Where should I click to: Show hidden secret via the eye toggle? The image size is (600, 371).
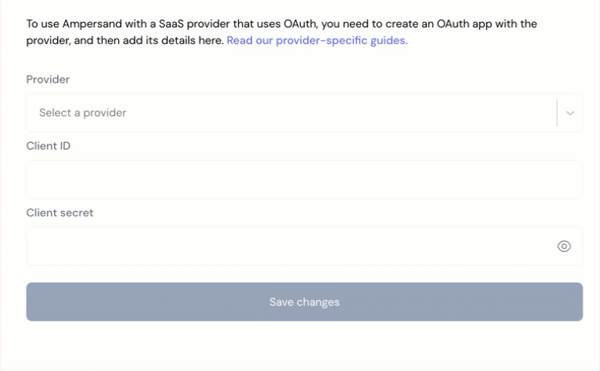[x=564, y=246]
